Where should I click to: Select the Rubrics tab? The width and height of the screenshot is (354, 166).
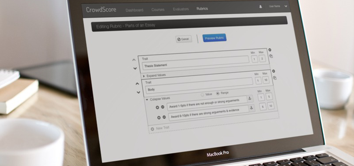[202, 8]
